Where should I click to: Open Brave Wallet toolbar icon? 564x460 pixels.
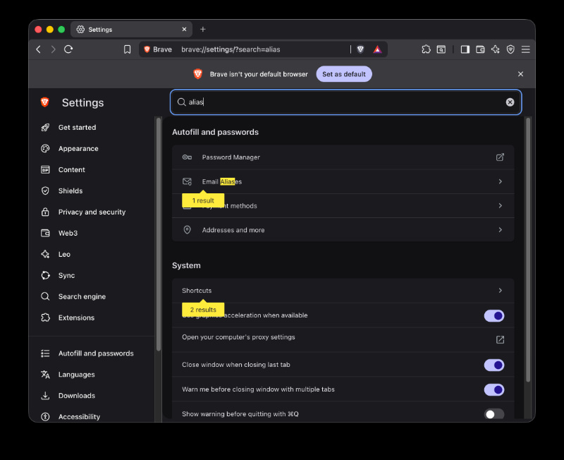[480, 49]
